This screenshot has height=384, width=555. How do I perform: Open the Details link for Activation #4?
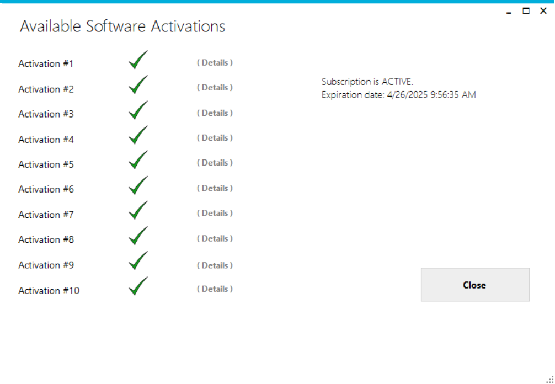point(215,138)
